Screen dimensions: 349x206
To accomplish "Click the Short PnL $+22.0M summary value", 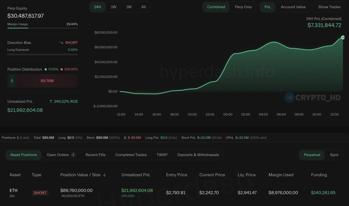I will point(204,138).
